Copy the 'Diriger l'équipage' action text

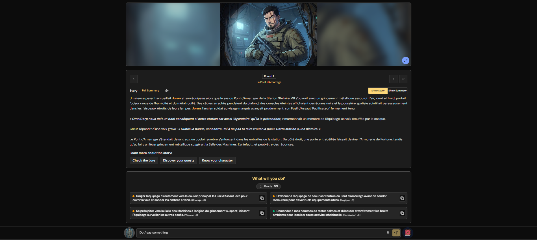click(x=262, y=198)
